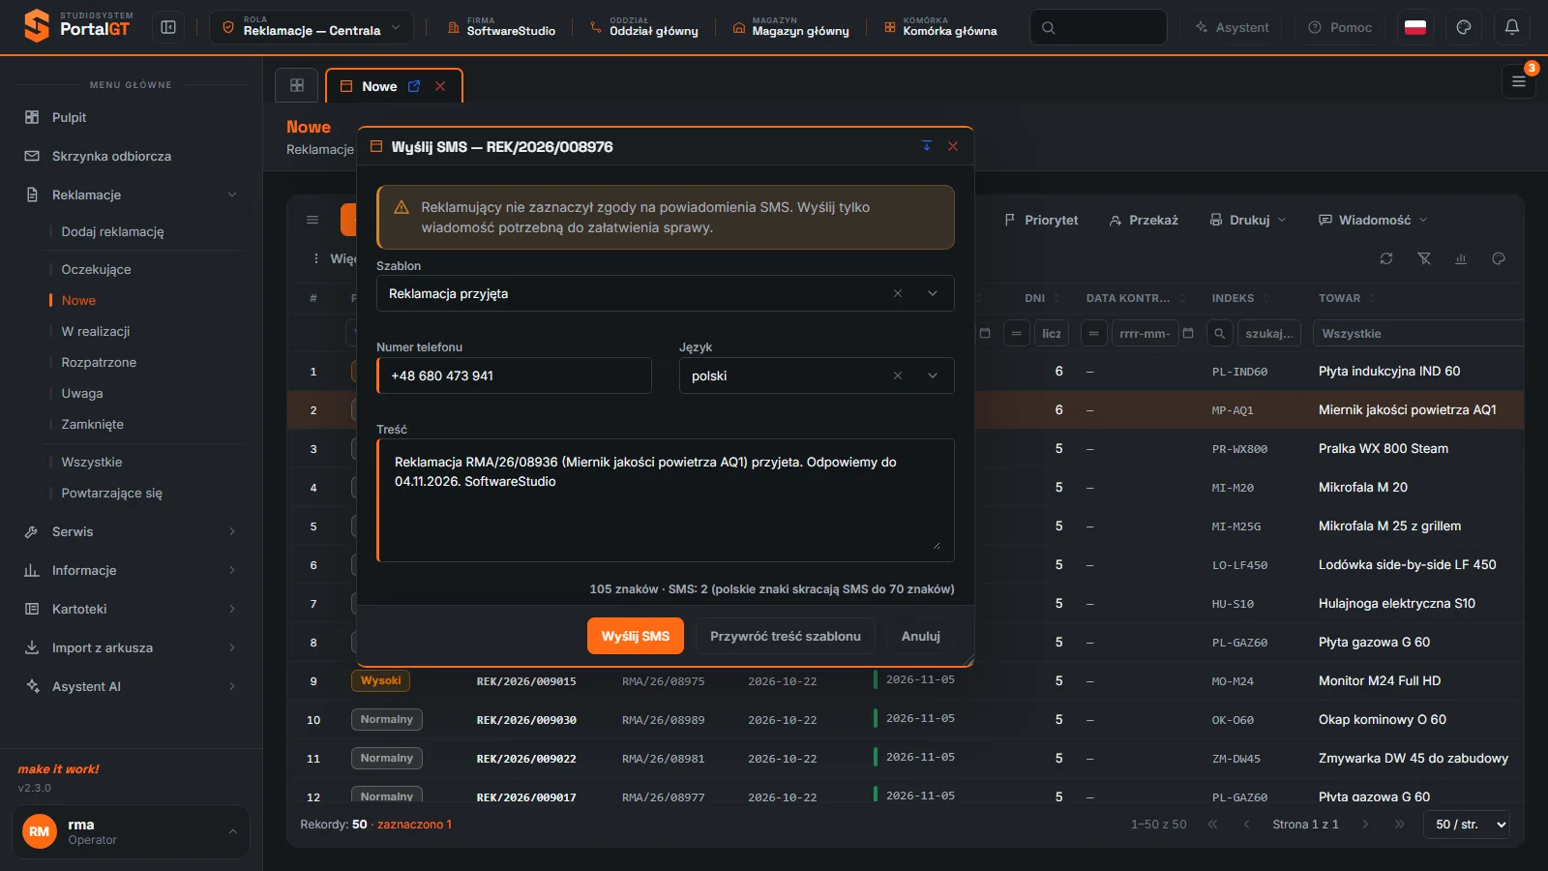Clear the selected Szablon template
1548x871 pixels.
898,293
